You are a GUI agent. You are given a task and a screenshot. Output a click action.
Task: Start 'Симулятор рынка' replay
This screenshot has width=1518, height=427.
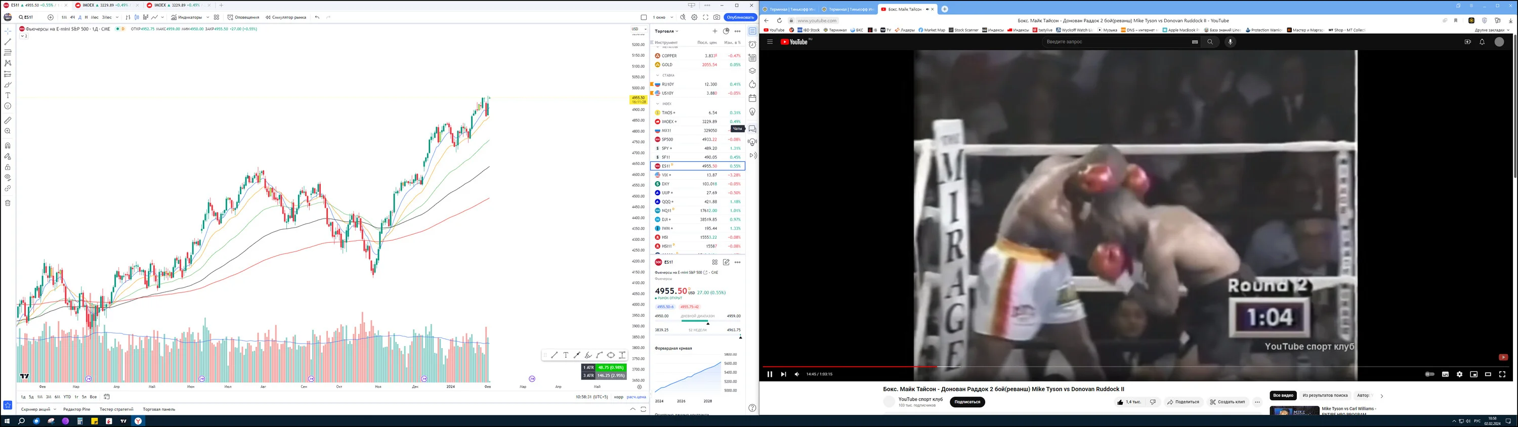pos(286,18)
